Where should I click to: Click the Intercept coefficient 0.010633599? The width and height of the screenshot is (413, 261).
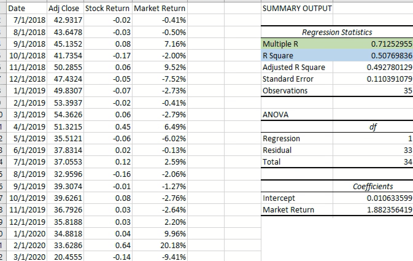373,198
